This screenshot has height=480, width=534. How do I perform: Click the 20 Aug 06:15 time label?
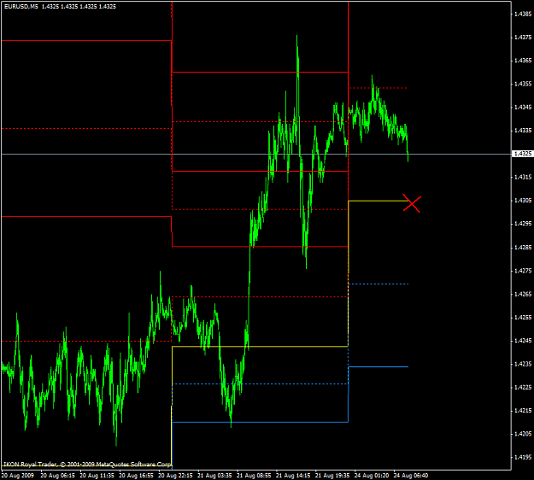[x=57, y=475]
